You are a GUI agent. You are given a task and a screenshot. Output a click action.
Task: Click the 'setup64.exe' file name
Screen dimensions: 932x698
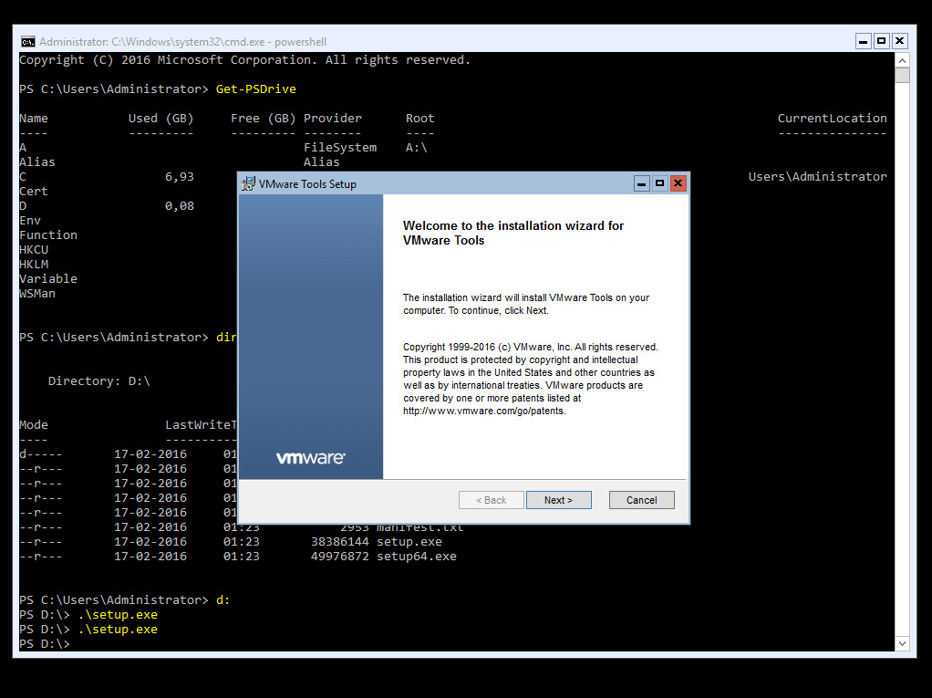(417, 557)
